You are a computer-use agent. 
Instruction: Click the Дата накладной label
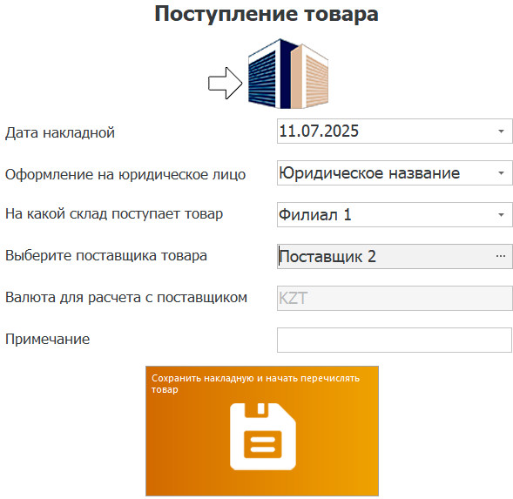[60, 132]
